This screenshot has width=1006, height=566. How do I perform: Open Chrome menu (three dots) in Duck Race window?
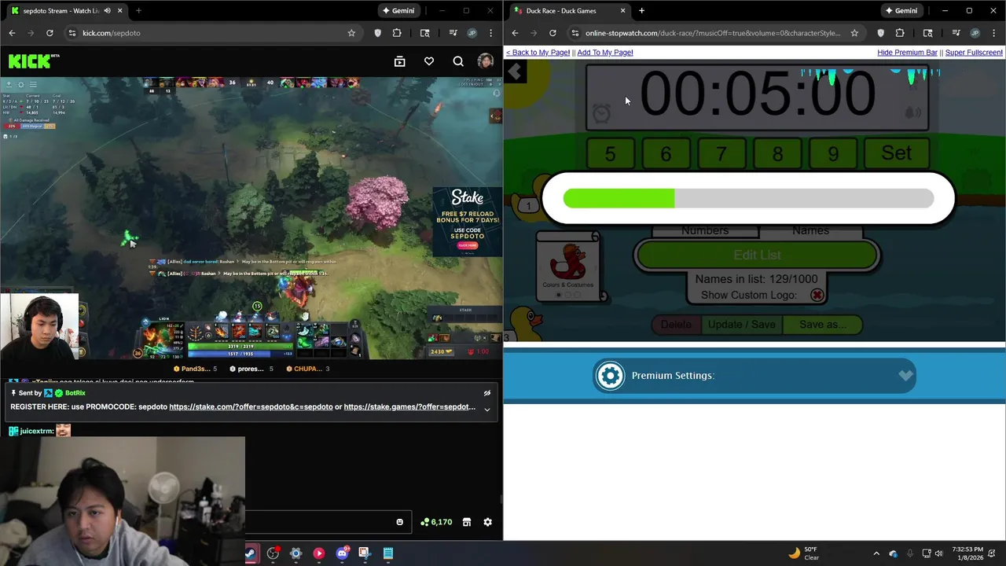coord(994,33)
